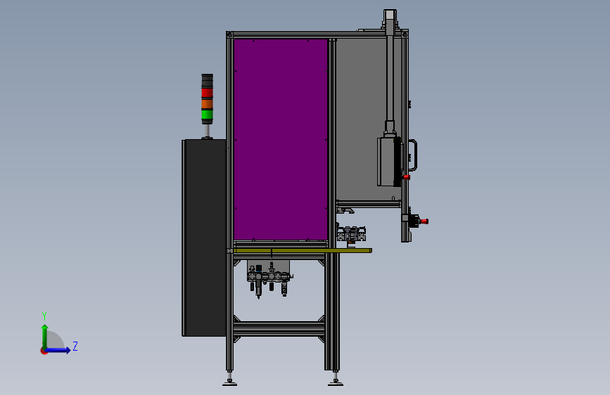Click the green Y axis arrow of the triad
The width and height of the screenshot is (610, 395).
45,337
